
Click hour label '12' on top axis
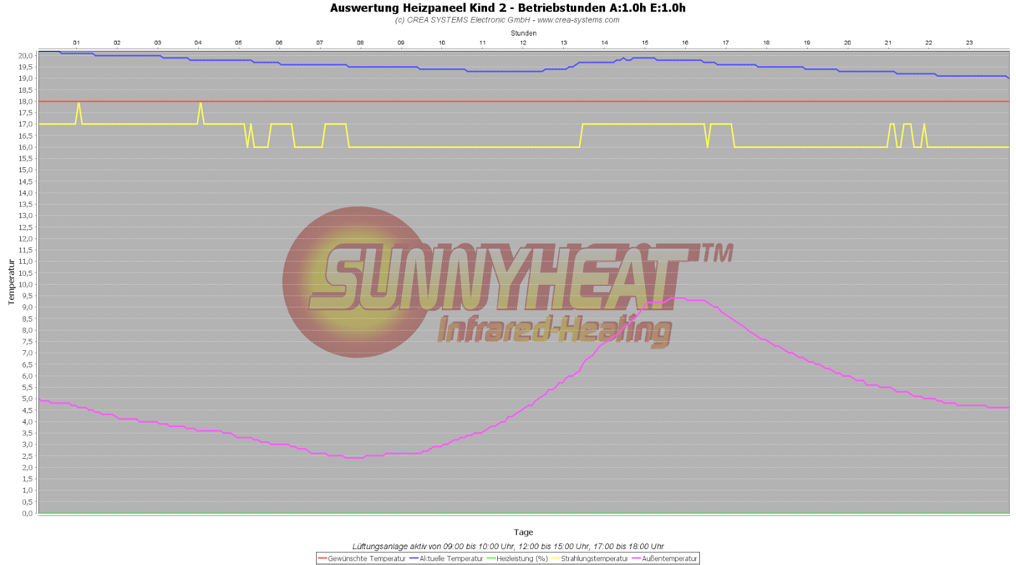[x=523, y=43]
